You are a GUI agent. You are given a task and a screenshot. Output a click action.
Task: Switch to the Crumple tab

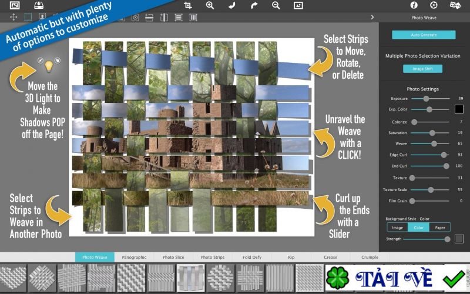370,257
